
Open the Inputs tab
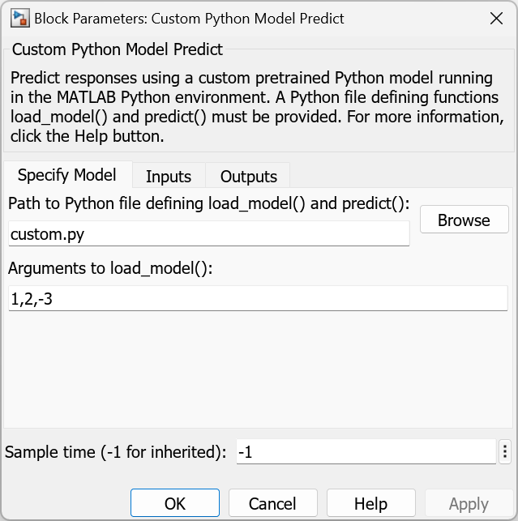click(169, 176)
